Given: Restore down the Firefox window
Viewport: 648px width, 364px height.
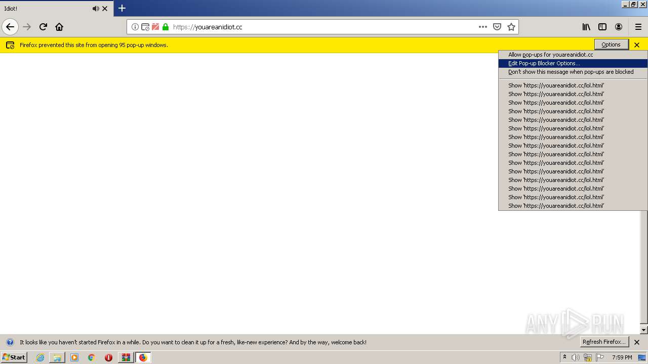Looking at the screenshot, I should click(x=633, y=4).
